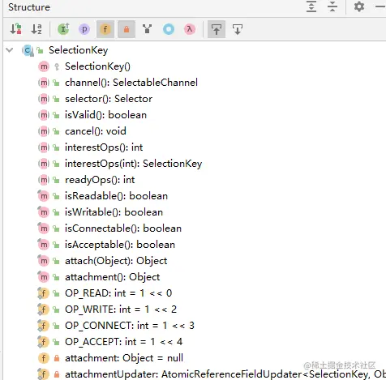Select the attachment: Object = null field
The image size is (386, 380).
coord(124,358)
